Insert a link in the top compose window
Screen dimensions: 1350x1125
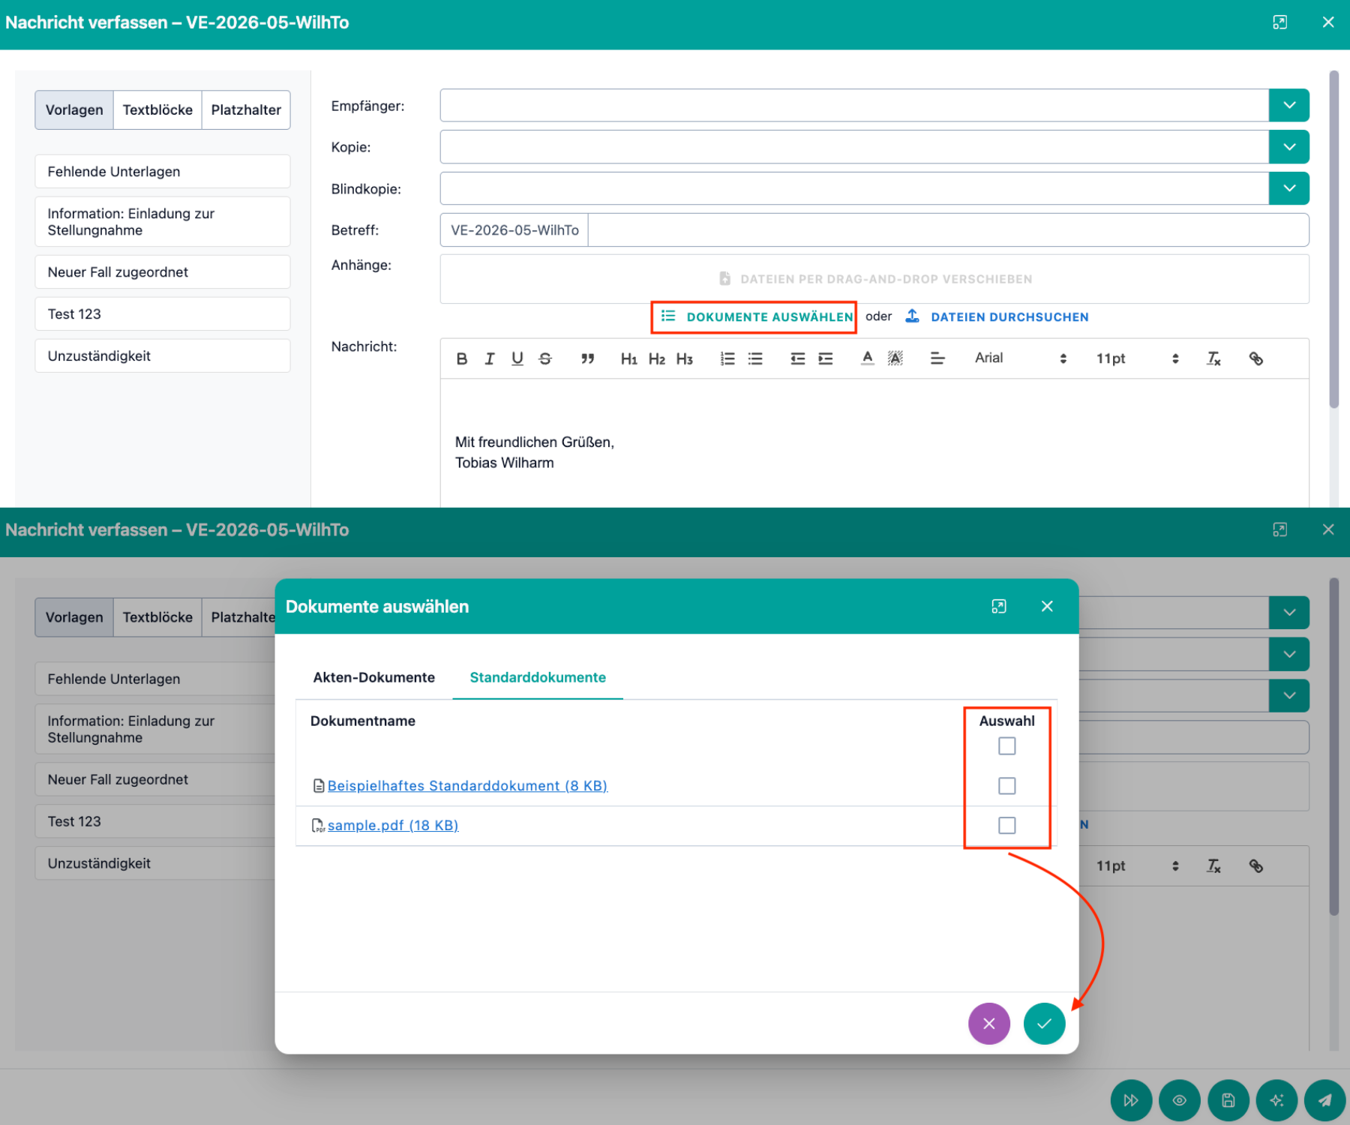[x=1256, y=358]
